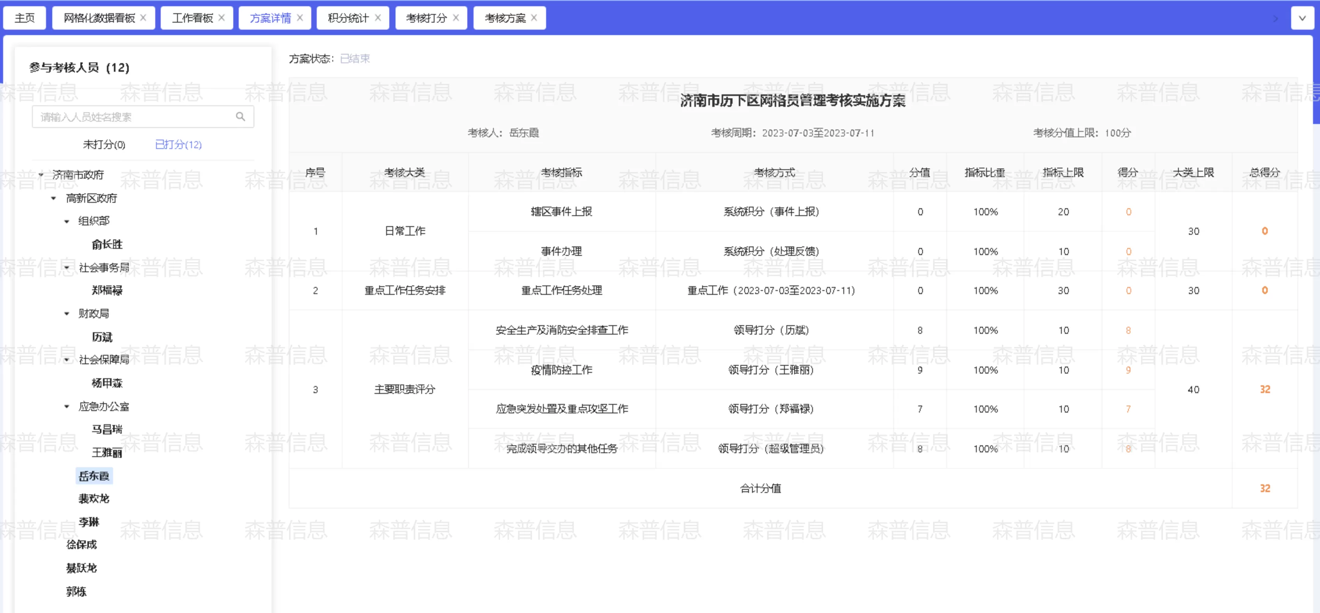Click the tab bar right arrow
Image resolution: width=1320 pixels, height=613 pixels.
1276,19
